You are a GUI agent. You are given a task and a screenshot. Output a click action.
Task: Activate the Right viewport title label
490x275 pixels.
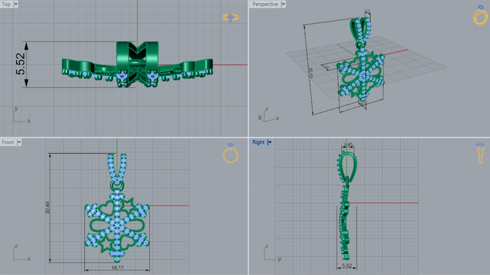pos(258,142)
